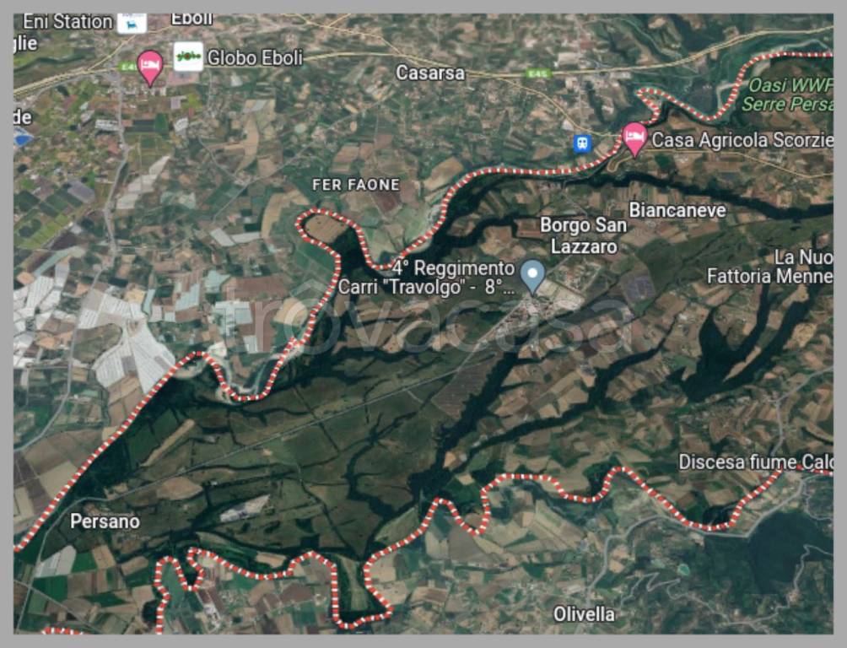Image resolution: width=847 pixels, height=648 pixels.
Task: Select the 4° Reggimento Carri location pin
Action: click(x=532, y=277)
